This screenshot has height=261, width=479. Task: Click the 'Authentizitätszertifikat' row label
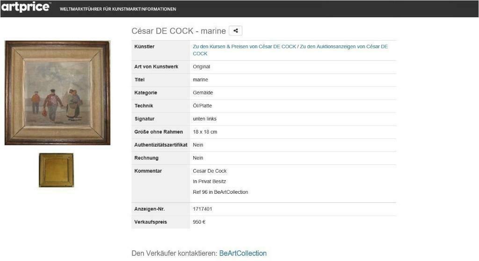[161, 145]
